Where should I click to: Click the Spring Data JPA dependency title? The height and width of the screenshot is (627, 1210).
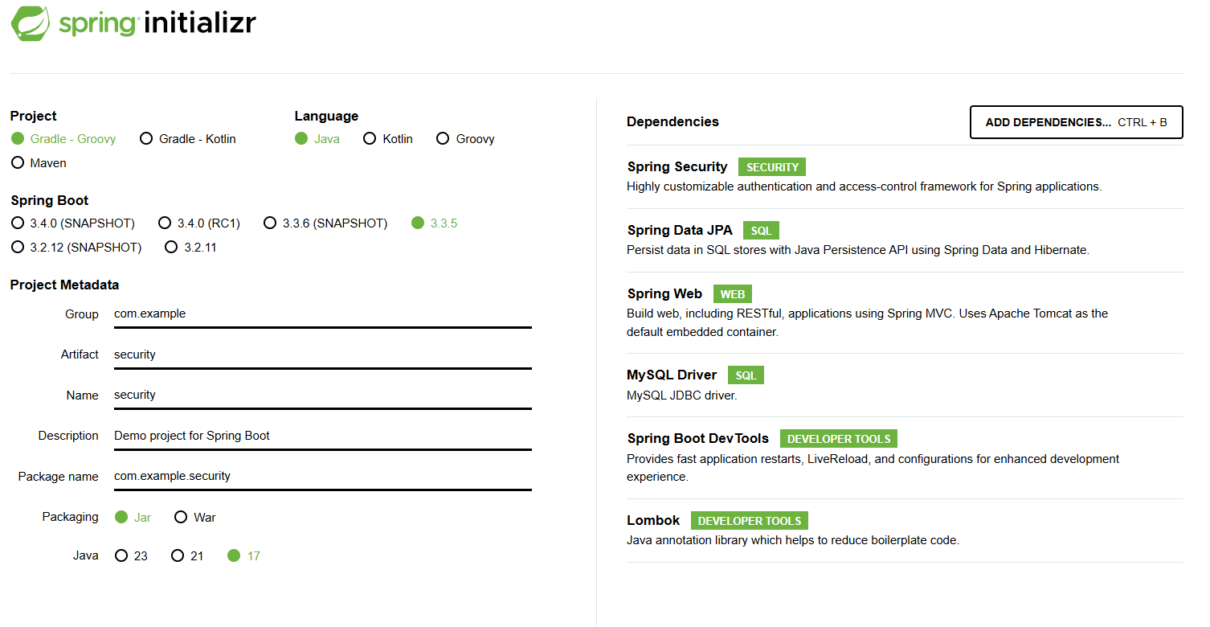[680, 230]
